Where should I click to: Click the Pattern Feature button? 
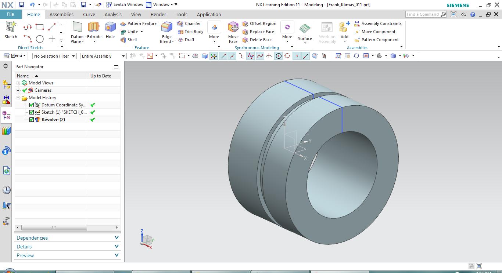click(138, 23)
